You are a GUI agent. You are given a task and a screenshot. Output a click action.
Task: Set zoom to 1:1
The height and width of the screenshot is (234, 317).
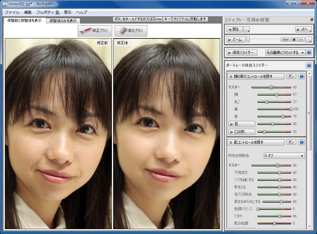click(x=301, y=40)
